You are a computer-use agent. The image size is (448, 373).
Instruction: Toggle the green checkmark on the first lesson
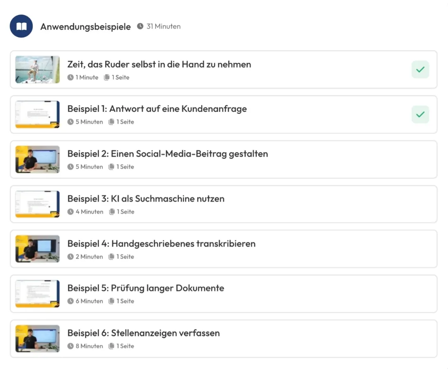[x=420, y=69]
